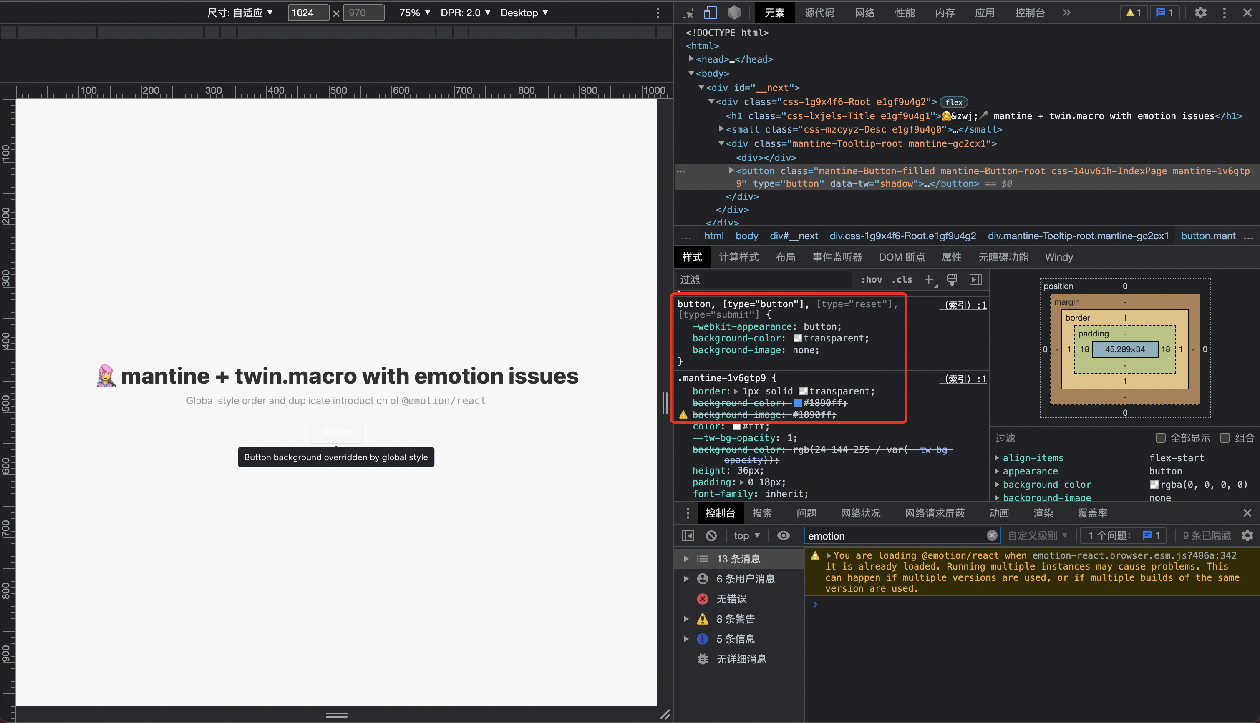Expand the small Desc element node
Image resolution: width=1260 pixels, height=723 pixels.
[x=721, y=128]
